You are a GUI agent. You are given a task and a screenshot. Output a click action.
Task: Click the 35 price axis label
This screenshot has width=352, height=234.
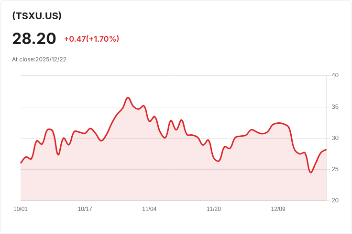click(x=335, y=107)
